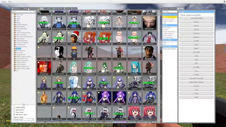Open the NPCs menu in top bar

tap(10, 2)
